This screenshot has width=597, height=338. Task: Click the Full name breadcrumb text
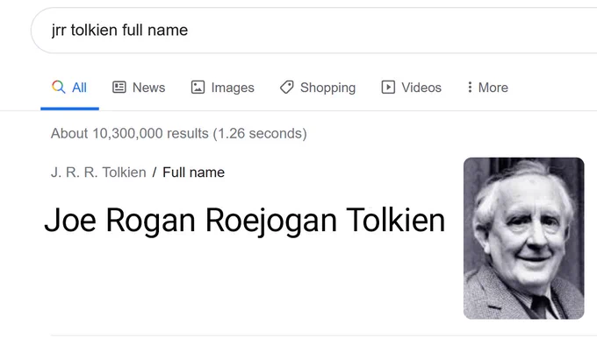tap(193, 173)
